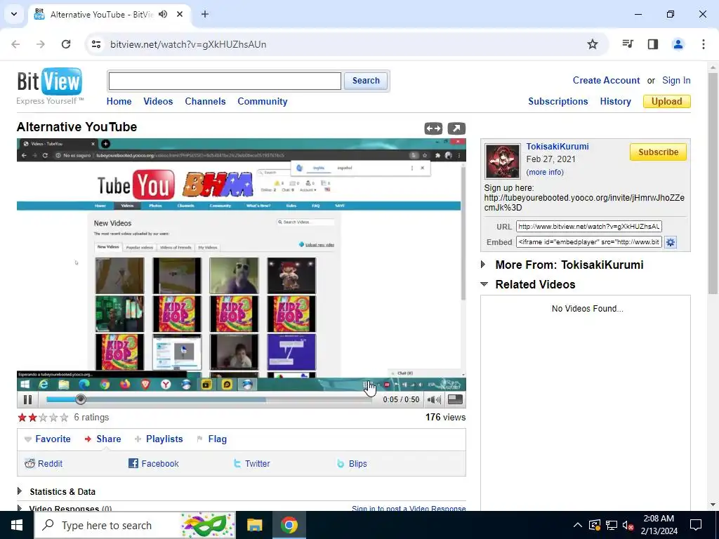Click the muted volume tray icon

coord(628,525)
